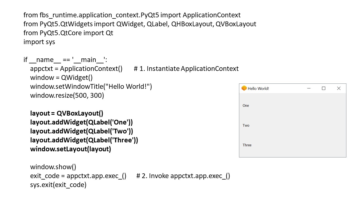
Task: Click the "from PyQt5.QtCore import Qt" line
Action: pos(68,33)
